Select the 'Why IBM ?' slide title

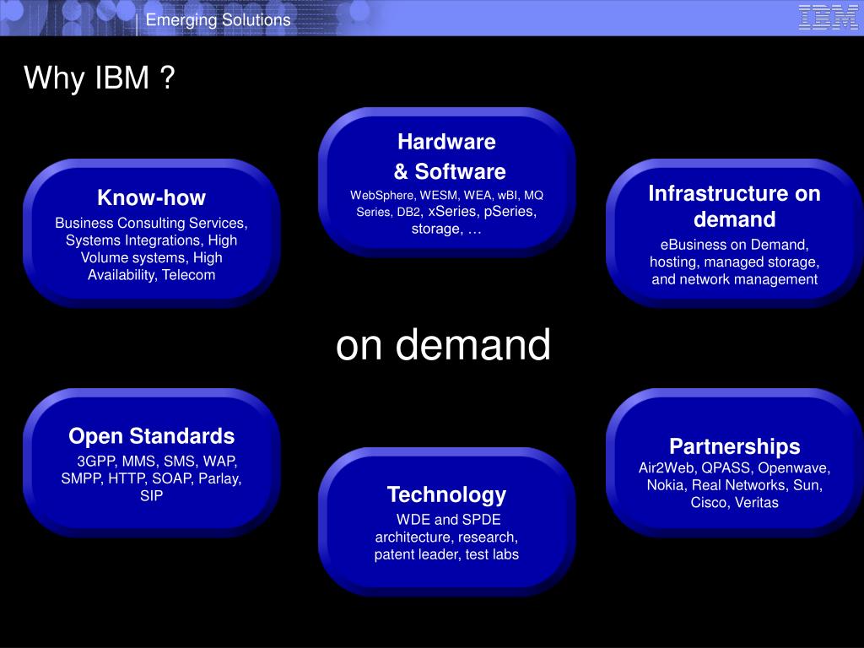tap(100, 77)
